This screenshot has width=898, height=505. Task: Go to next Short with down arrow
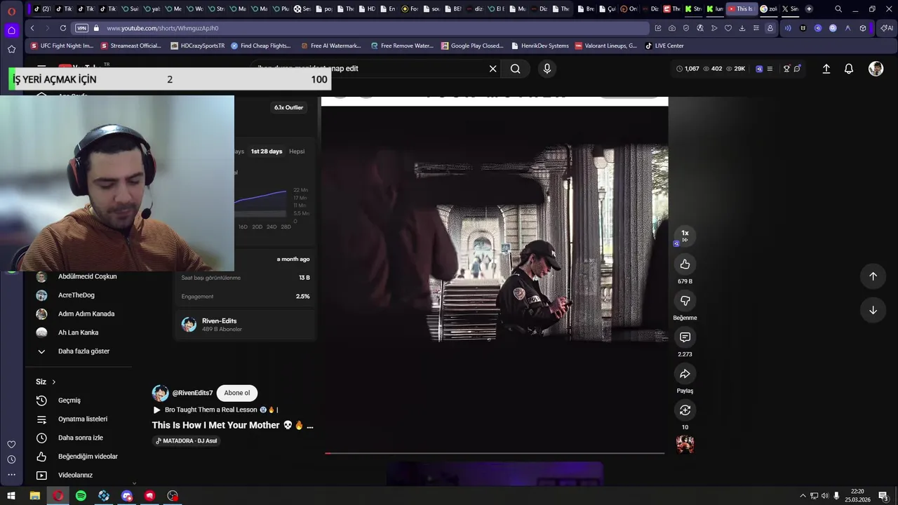pos(873,310)
